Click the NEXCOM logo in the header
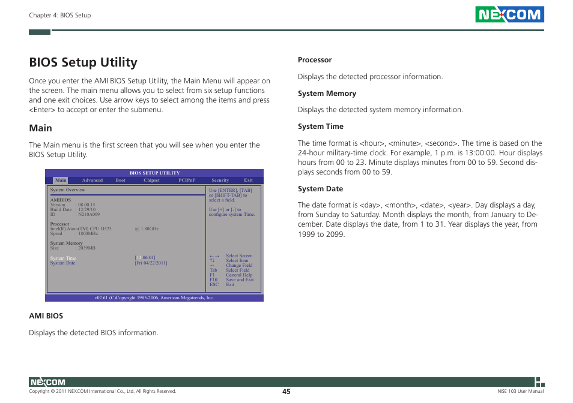 coord(509,14)
